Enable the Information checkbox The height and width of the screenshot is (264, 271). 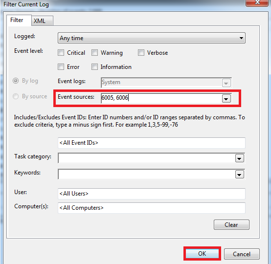point(94,66)
